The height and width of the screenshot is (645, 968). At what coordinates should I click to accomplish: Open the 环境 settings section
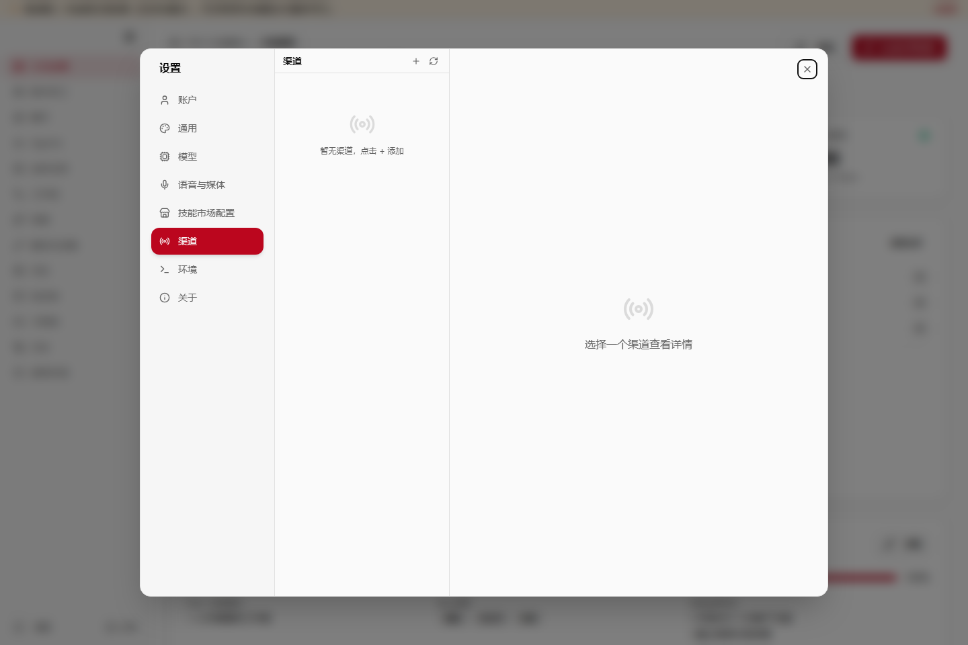pos(207,269)
